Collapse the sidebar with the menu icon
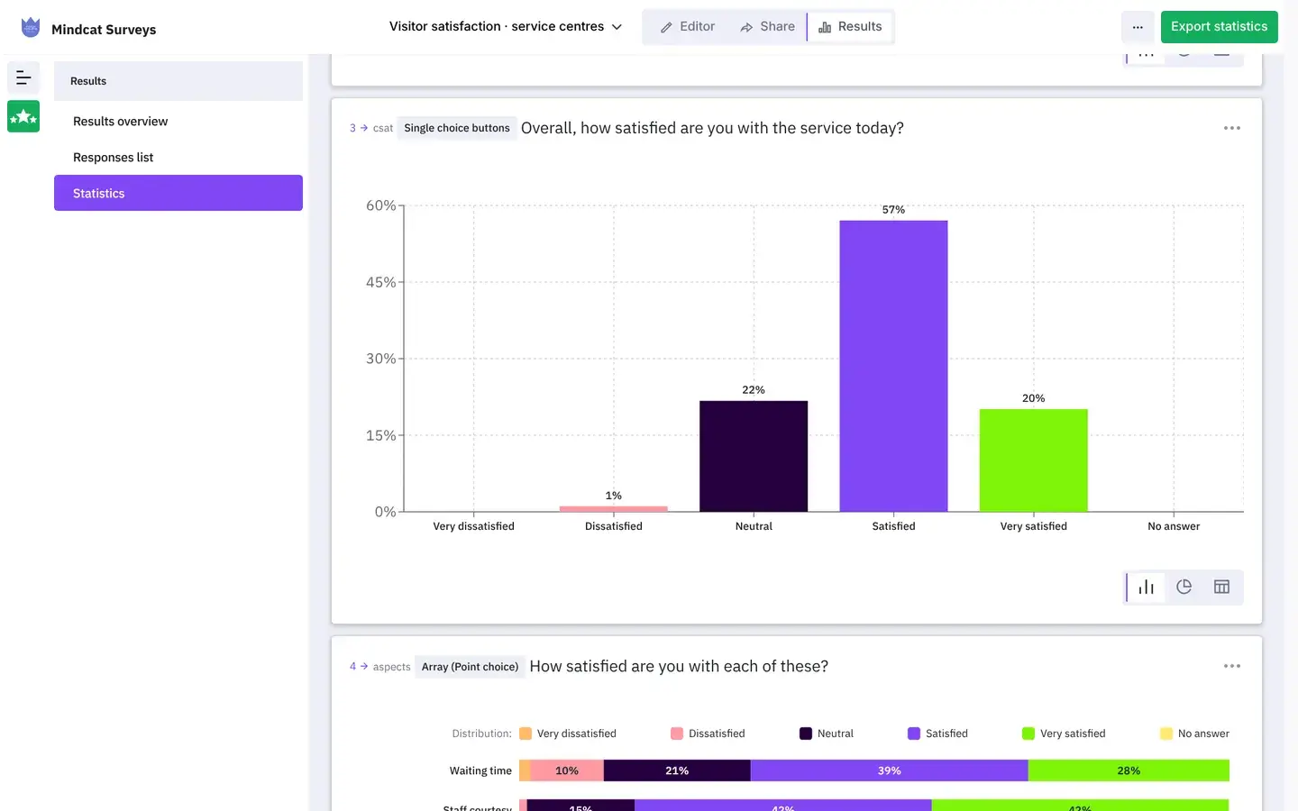Screen dimensions: 1298x811 coord(23,78)
